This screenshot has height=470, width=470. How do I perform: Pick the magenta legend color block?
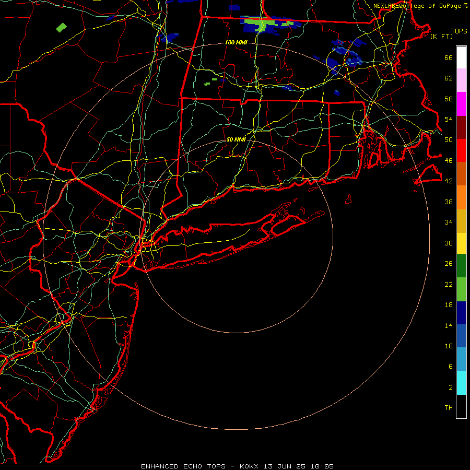click(x=461, y=104)
